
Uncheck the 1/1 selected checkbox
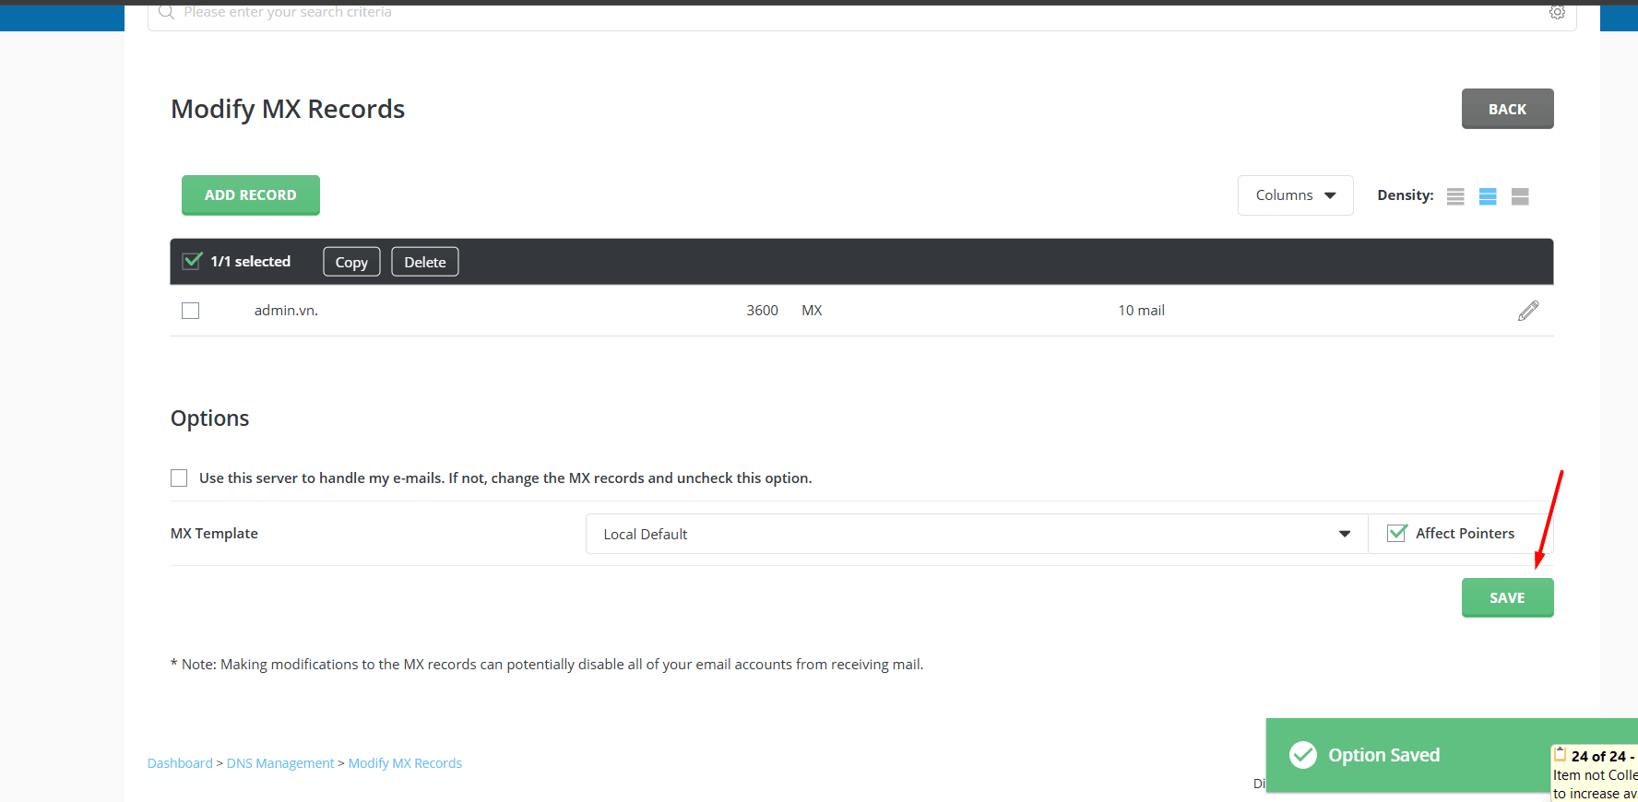[x=192, y=261]
